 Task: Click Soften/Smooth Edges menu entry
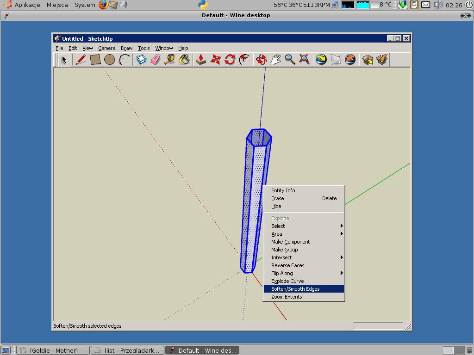click(304, 289)
